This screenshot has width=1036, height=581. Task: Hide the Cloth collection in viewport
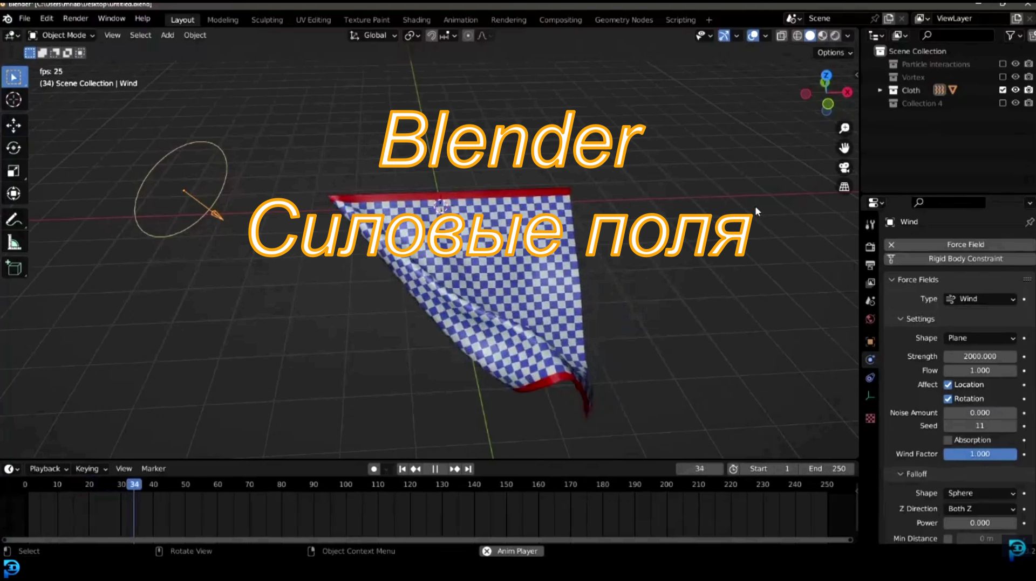pos(1015,90)
